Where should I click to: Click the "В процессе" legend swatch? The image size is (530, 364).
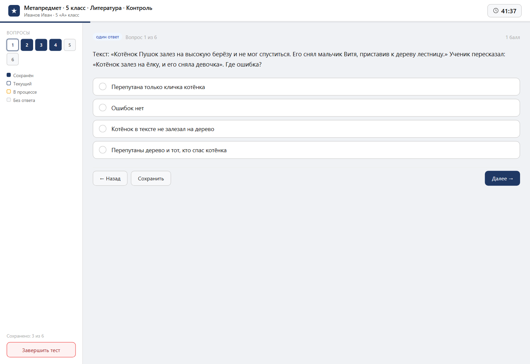coord(9,92)
